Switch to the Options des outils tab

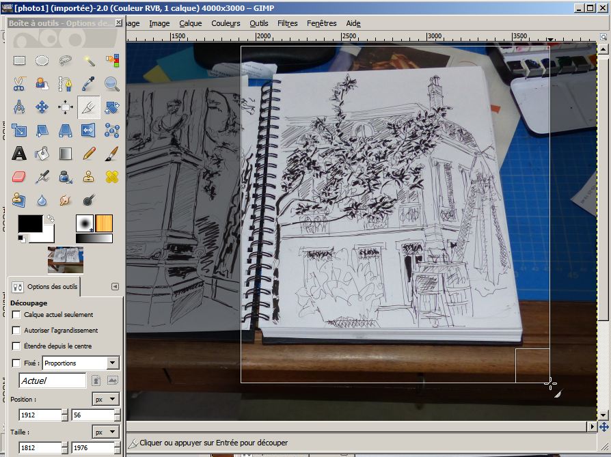[x=44, y=287]
